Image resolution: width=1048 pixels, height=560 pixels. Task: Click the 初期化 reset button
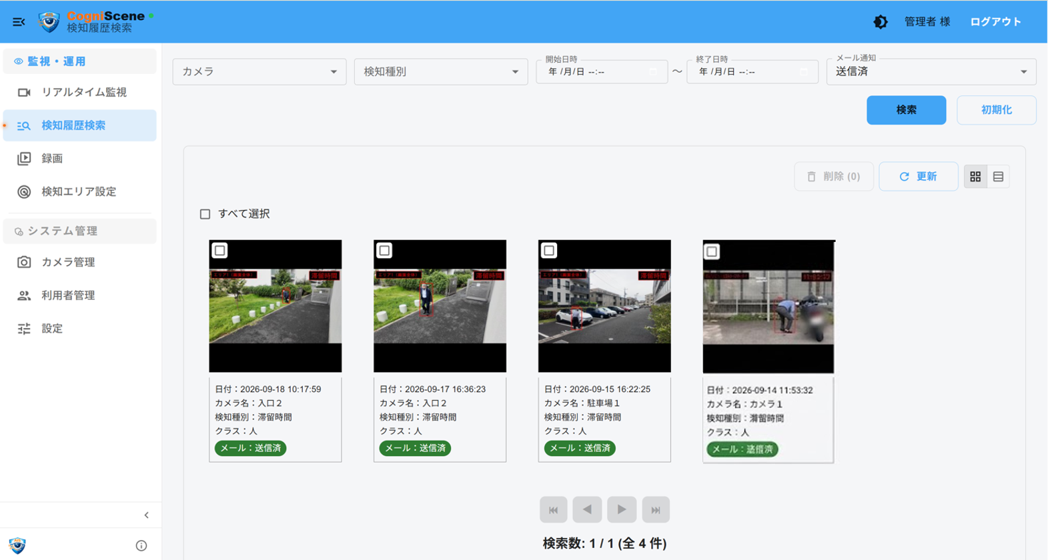coord(997,110)
